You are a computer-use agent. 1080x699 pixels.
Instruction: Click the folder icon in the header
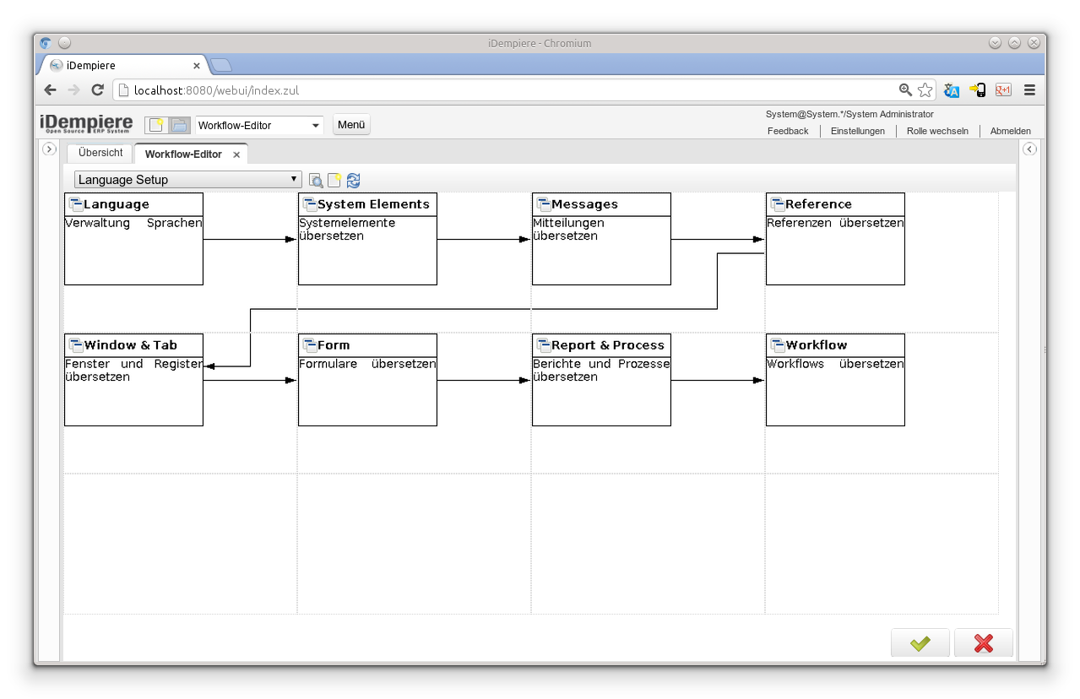coord(179,125)
